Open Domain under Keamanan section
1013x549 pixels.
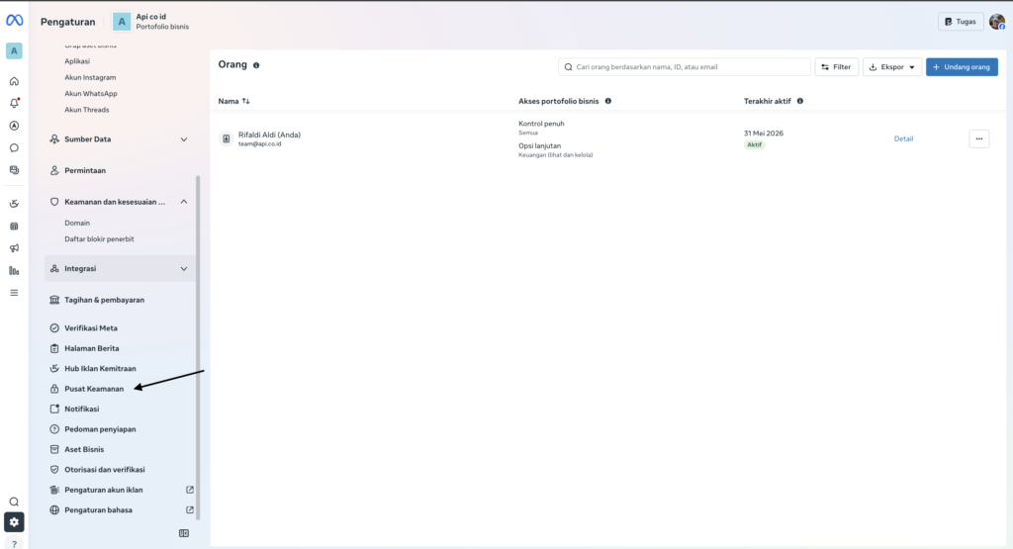pyautogui.click(x=77, y=223)
